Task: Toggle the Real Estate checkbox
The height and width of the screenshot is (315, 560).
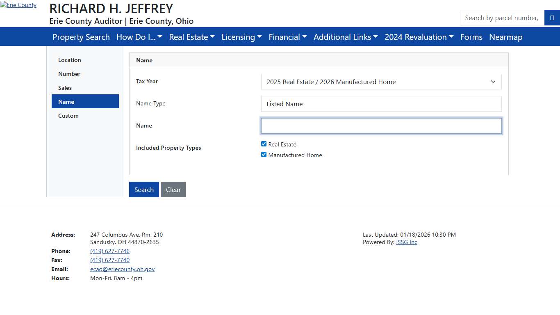Action: [264, 144]
